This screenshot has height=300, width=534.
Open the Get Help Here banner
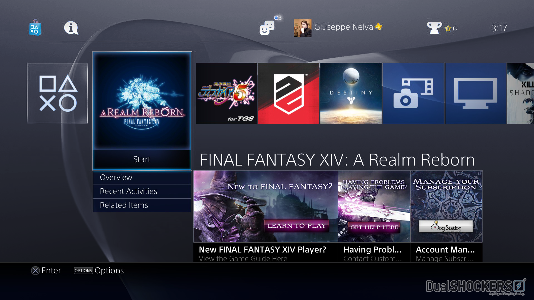[x=374, y=216]
